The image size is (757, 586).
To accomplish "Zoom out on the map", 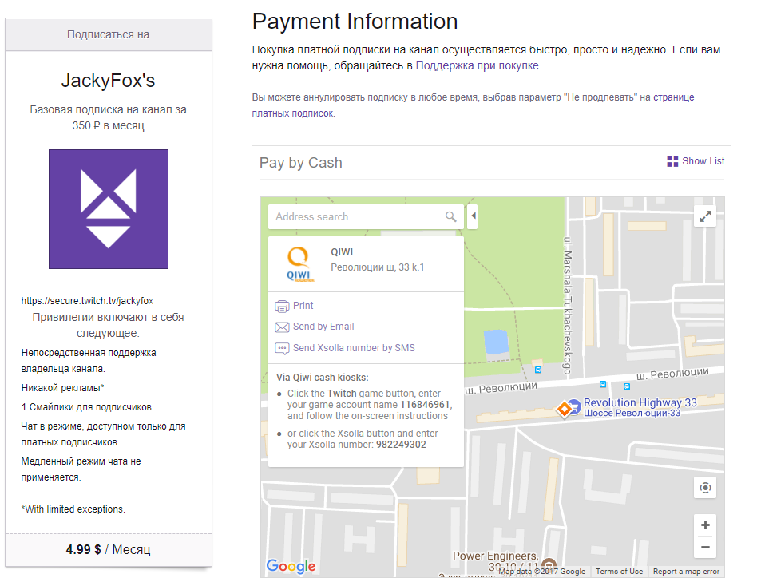I will click(x=705, y=548).
